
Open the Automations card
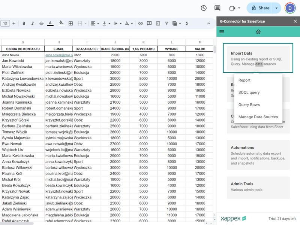tap(258, 155)
